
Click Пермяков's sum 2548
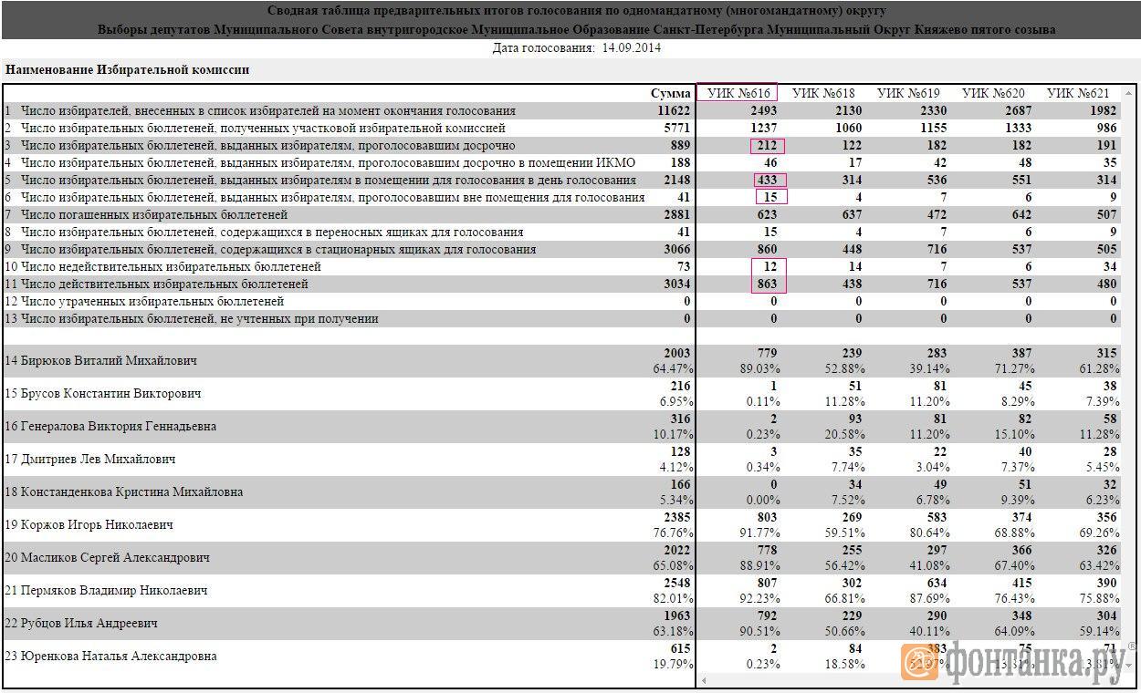click(x=677, y=583)
